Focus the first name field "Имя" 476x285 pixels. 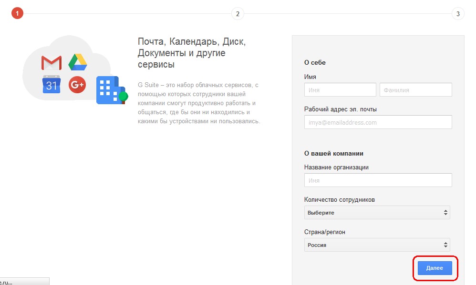tap(340, 90)
